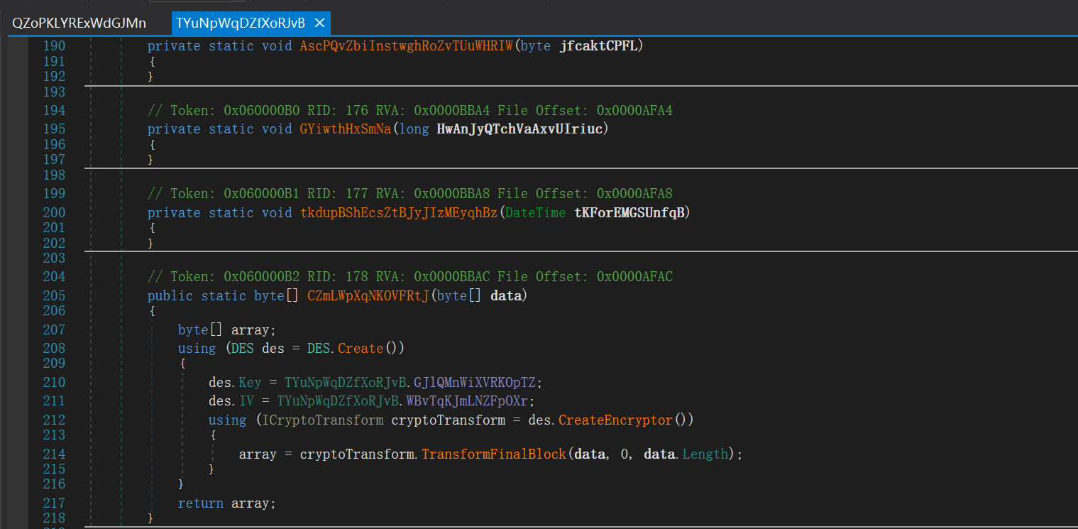Open the TransformFinalBlock method reference
Screen dimensions: 1078x529
tap(494, 454)
